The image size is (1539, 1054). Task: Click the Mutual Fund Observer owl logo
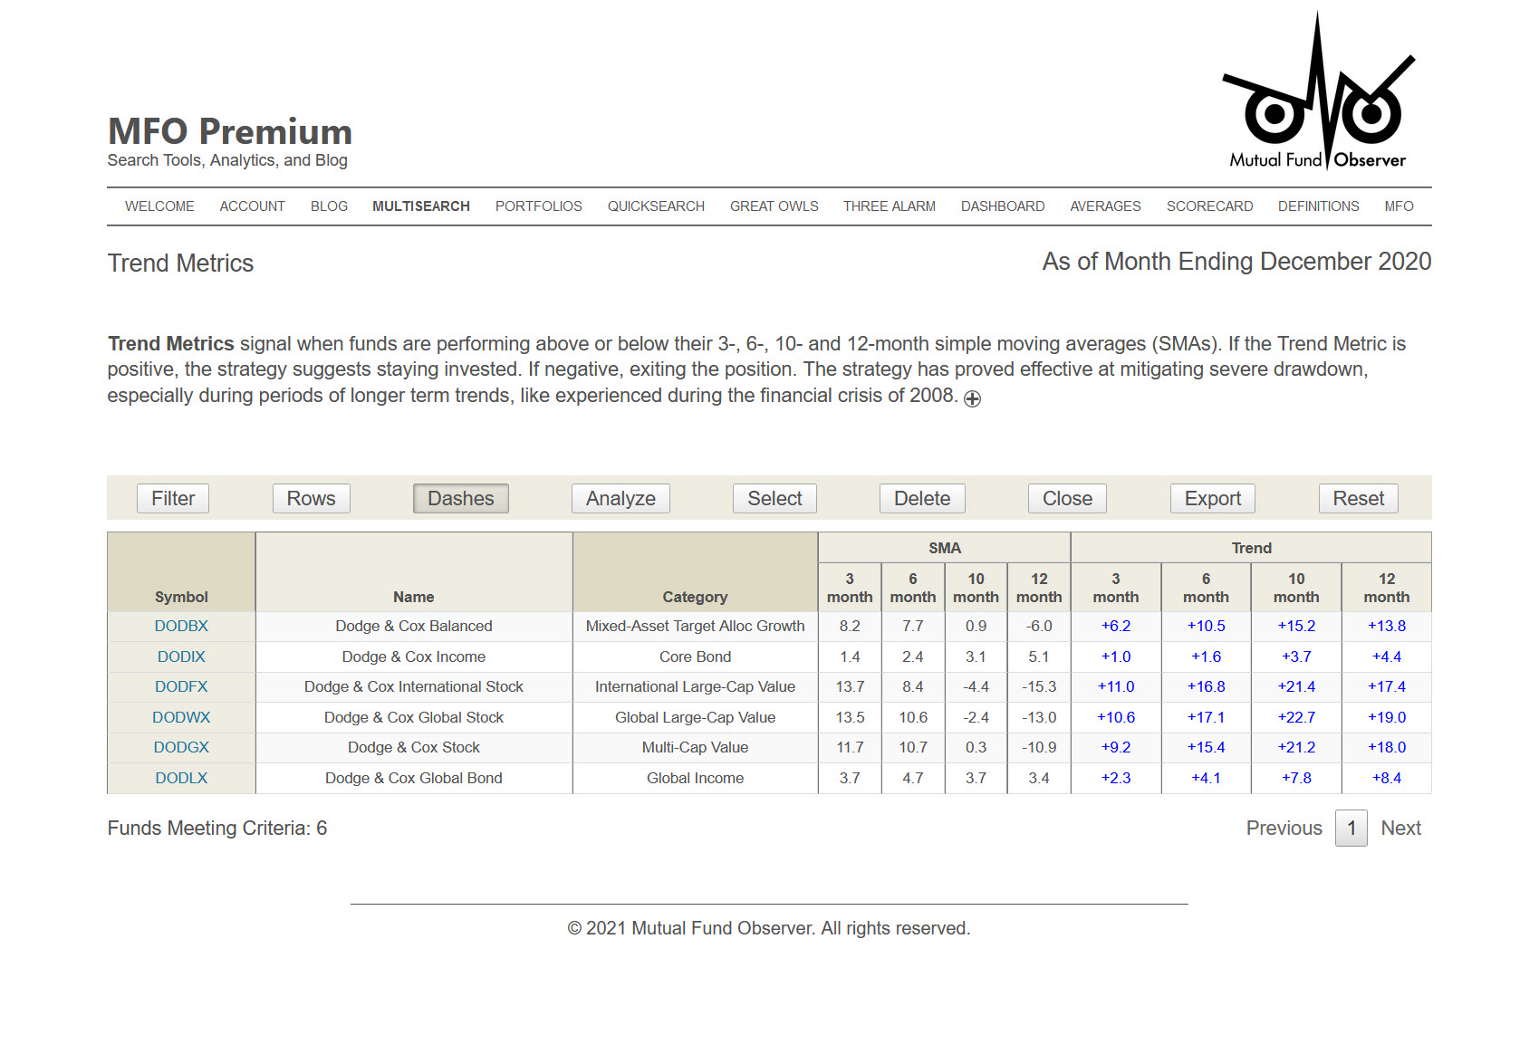(x=1318, y=91)
